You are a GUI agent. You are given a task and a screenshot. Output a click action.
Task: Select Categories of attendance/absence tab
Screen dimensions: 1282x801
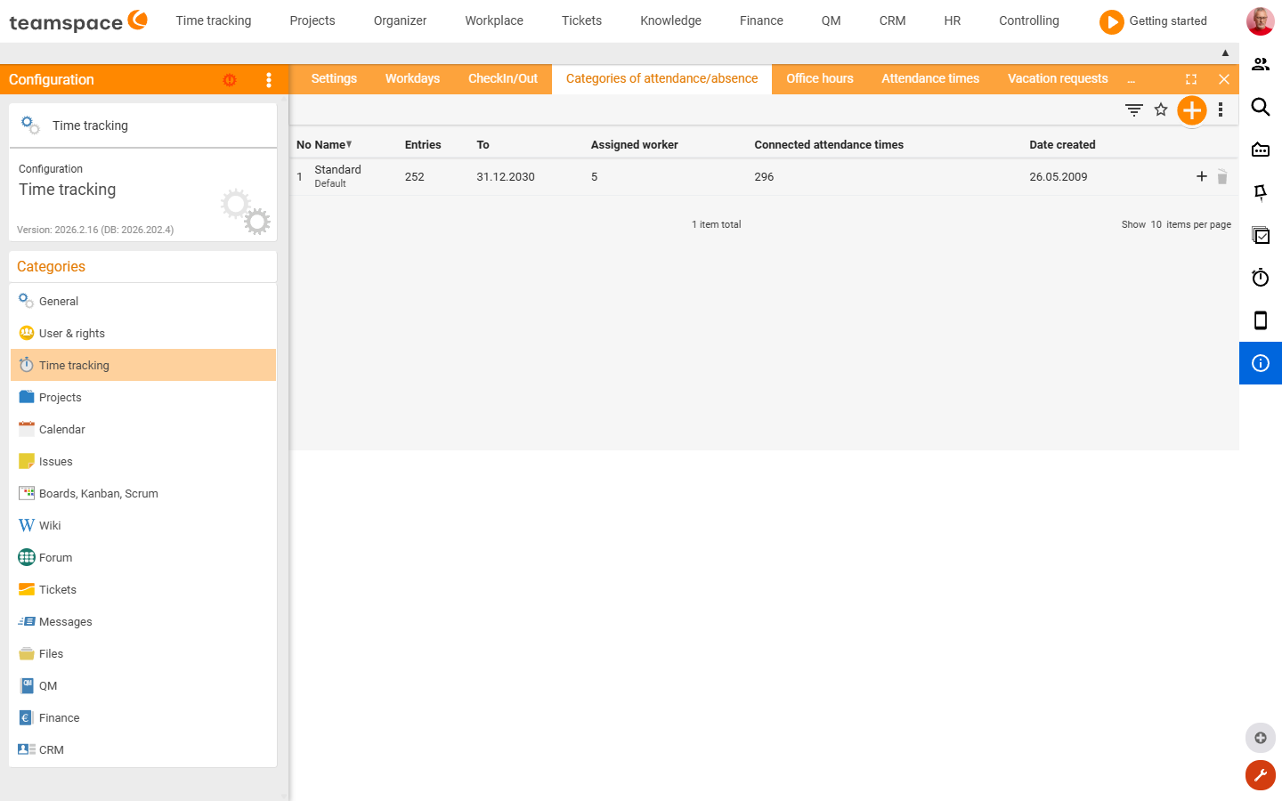pos(661,78)
